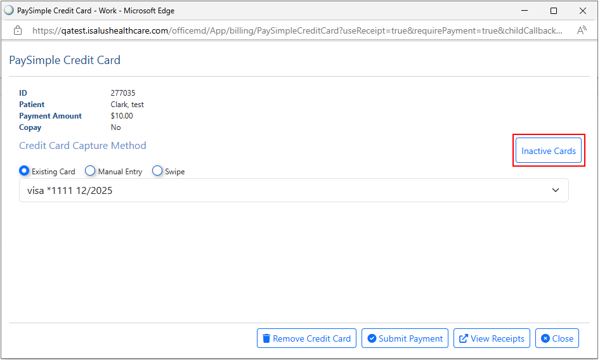Click the patient name Clark, test

pos(127,105)
